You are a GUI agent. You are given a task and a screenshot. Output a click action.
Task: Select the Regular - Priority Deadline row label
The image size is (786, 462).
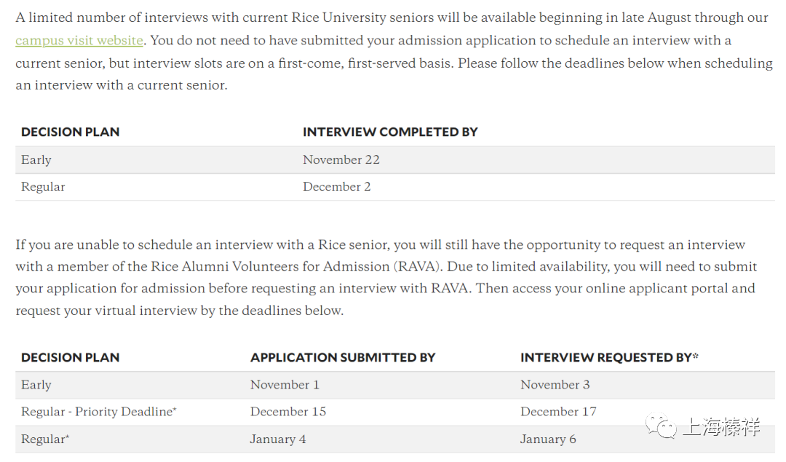tap(99, 412)
